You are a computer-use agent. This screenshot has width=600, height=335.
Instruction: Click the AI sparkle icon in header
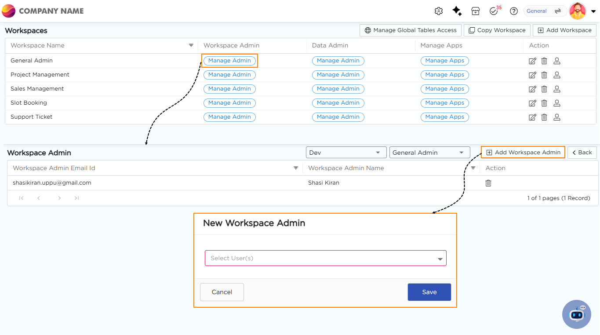(457, 11)
